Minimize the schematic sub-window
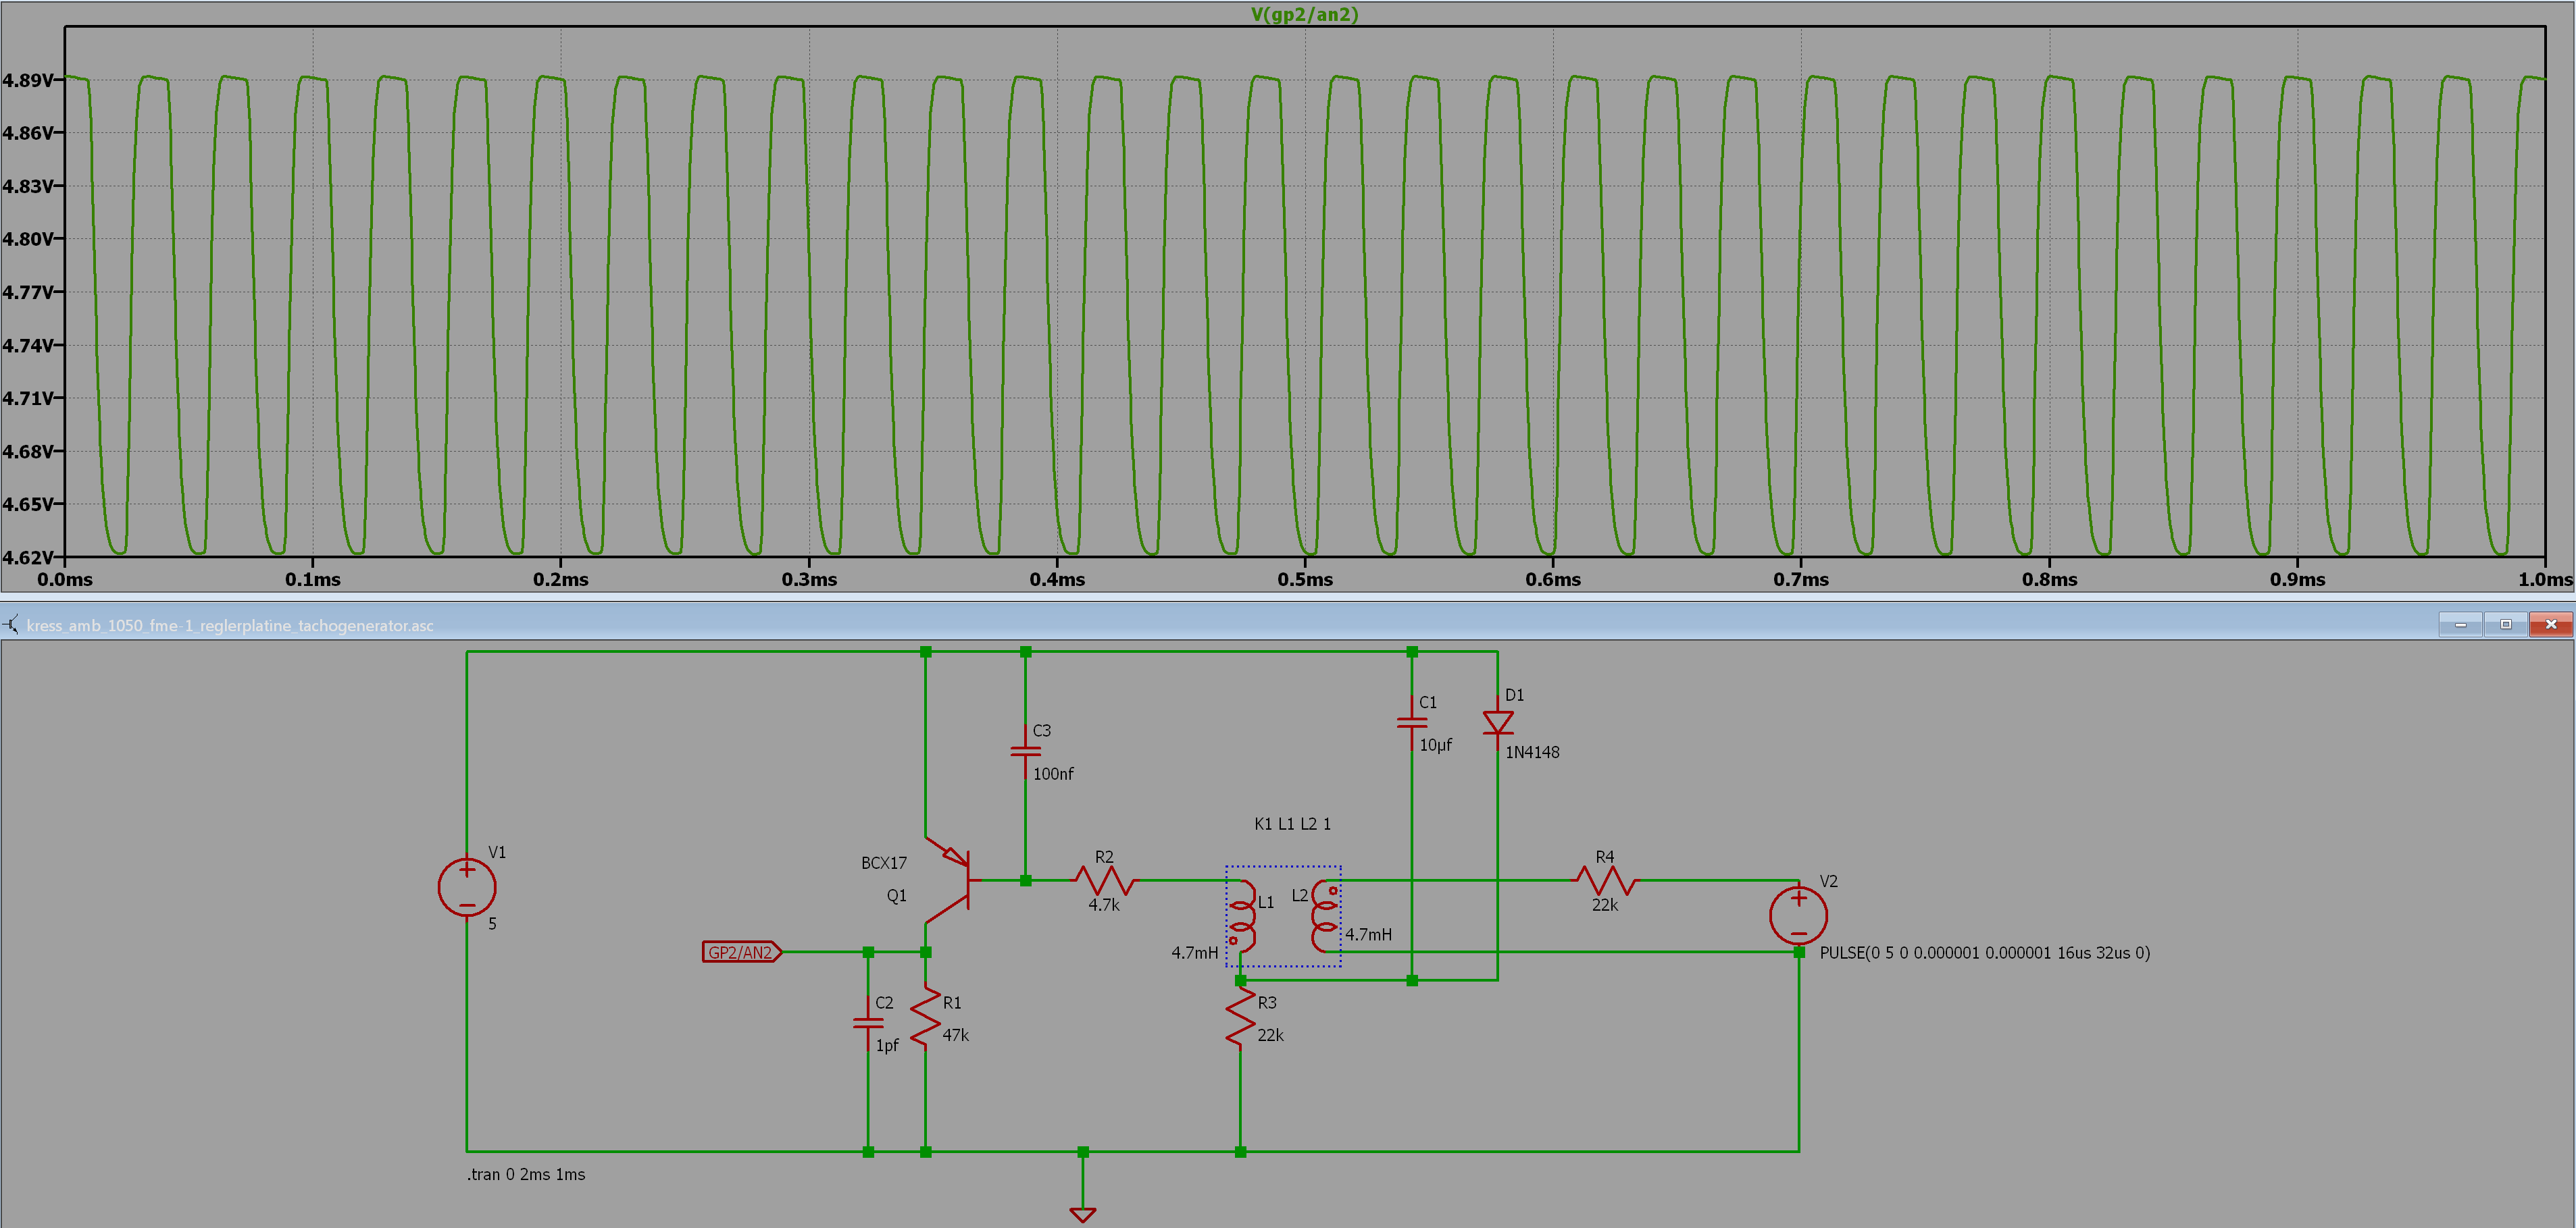Viewport: 2576px width, 1228px height. pyautogui.click(x=2460, y=624)
